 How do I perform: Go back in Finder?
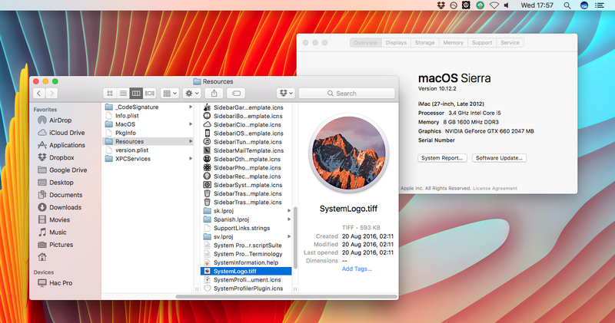(39, 93)
